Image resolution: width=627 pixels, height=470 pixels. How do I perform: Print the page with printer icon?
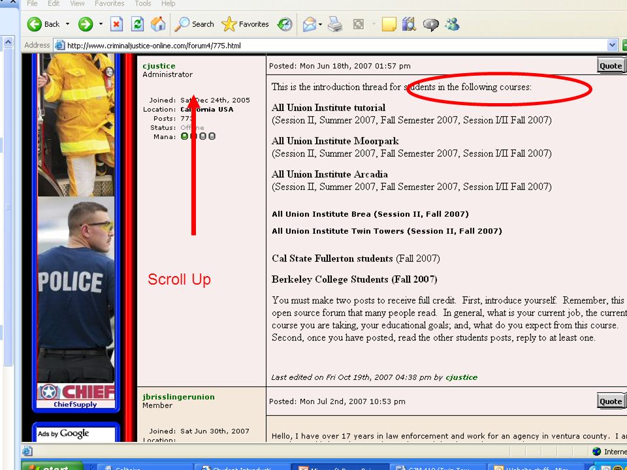pyautogui.click(x=335, y=24)
